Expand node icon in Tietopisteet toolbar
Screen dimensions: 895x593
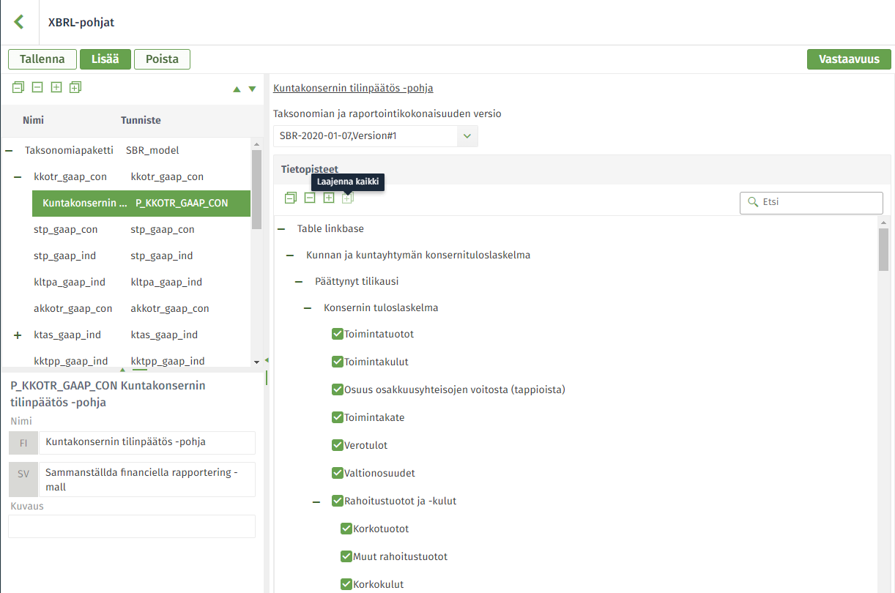coord(329,198)
